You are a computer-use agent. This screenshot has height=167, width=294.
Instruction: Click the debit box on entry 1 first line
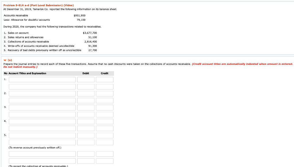pos(86,79)
